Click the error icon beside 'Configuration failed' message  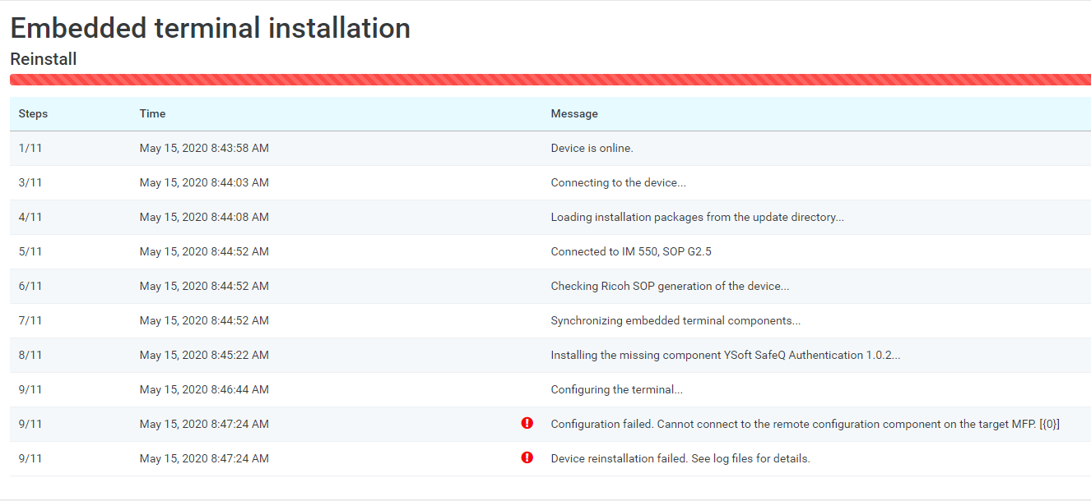527,423
